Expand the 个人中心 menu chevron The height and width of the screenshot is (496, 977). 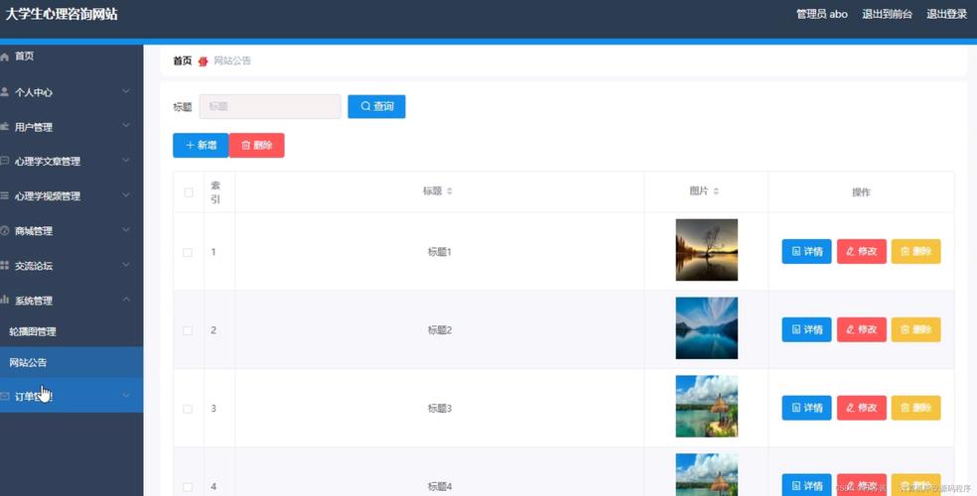126,92
